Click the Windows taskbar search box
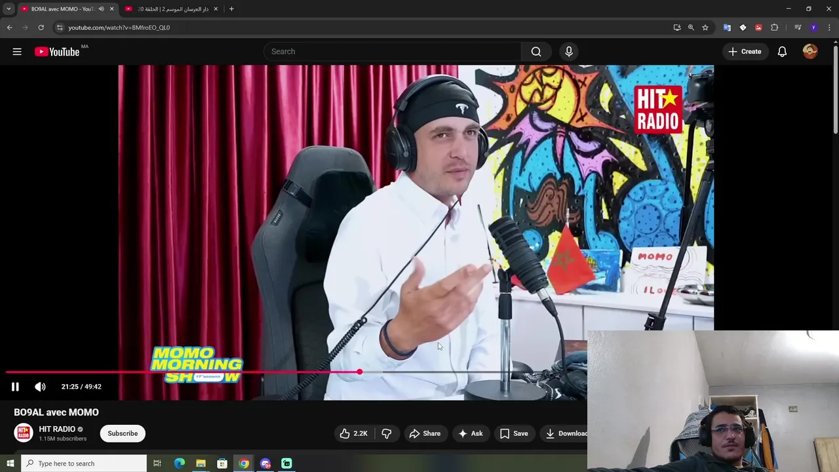Viewport: 839px width, 472px height. [x=84, y=463]
